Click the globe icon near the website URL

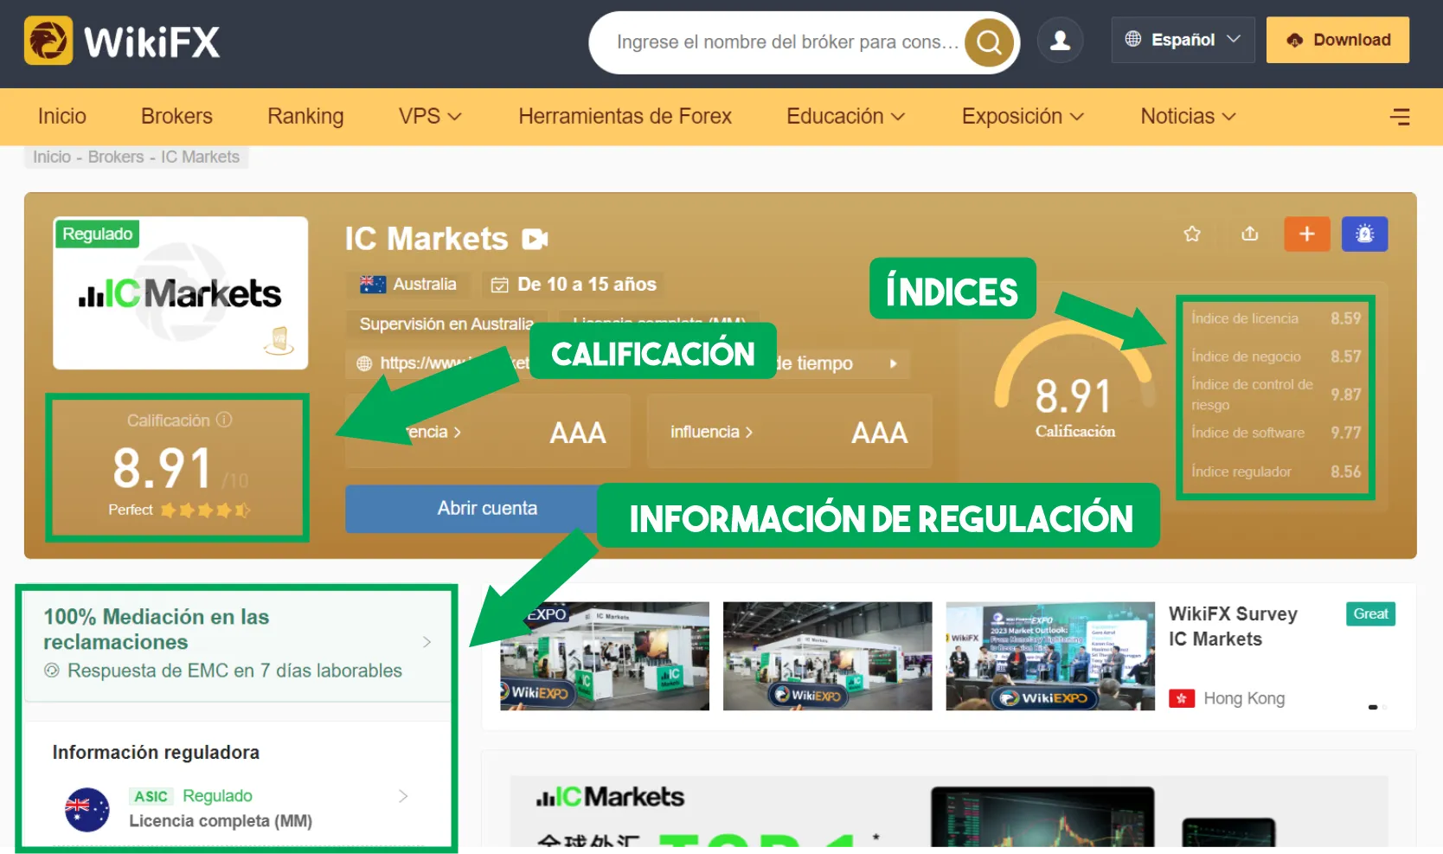pyautogui.click(x=364, y=363)
